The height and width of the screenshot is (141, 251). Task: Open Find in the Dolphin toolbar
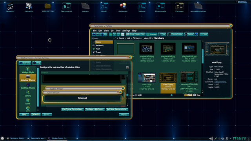162,34
